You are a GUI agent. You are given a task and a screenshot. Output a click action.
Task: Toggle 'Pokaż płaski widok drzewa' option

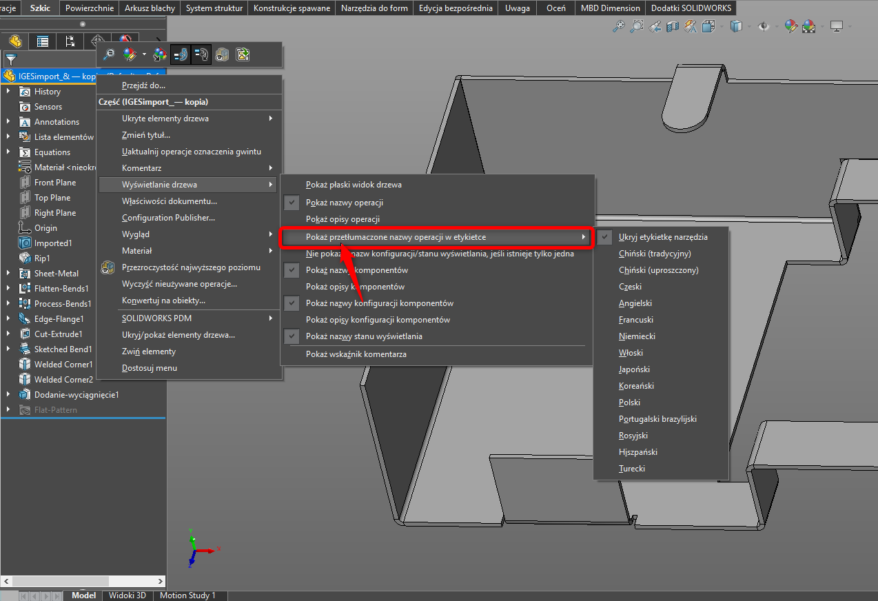pyautogui.click(x=354, y=185)
